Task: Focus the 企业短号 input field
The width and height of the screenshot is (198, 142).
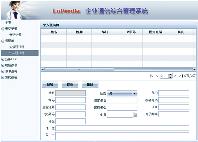Action: tap(71, 107)
